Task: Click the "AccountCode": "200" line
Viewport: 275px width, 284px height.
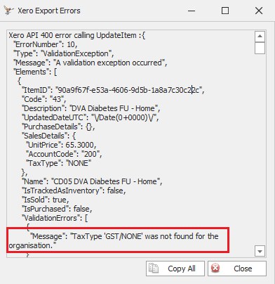Action: (x=64, y=154)
